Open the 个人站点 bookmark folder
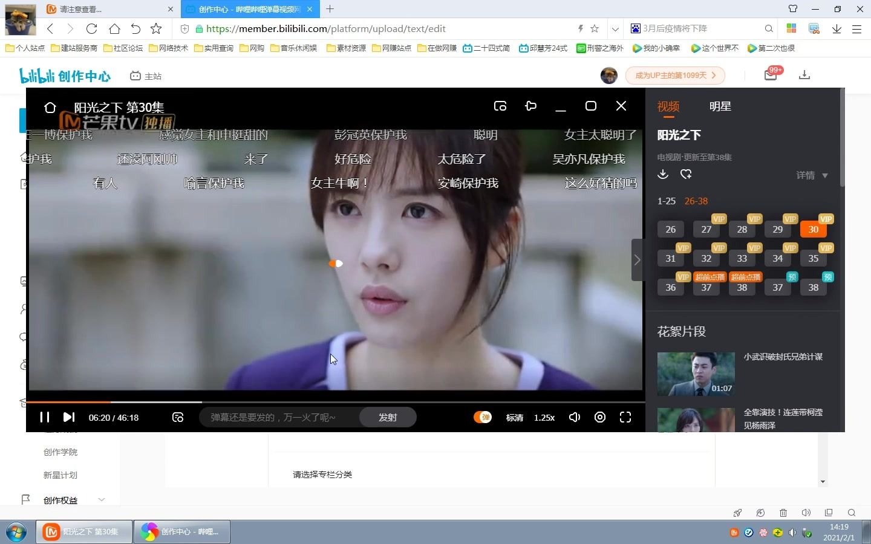The image size is (871, 544). [x=25, y=48]
